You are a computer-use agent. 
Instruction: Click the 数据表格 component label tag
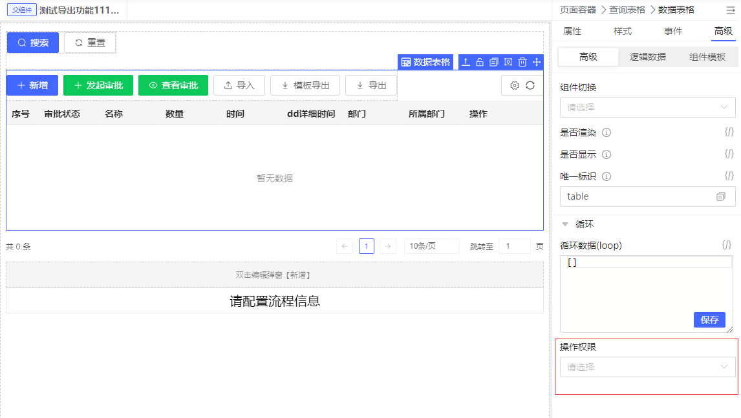pos(426,62)
